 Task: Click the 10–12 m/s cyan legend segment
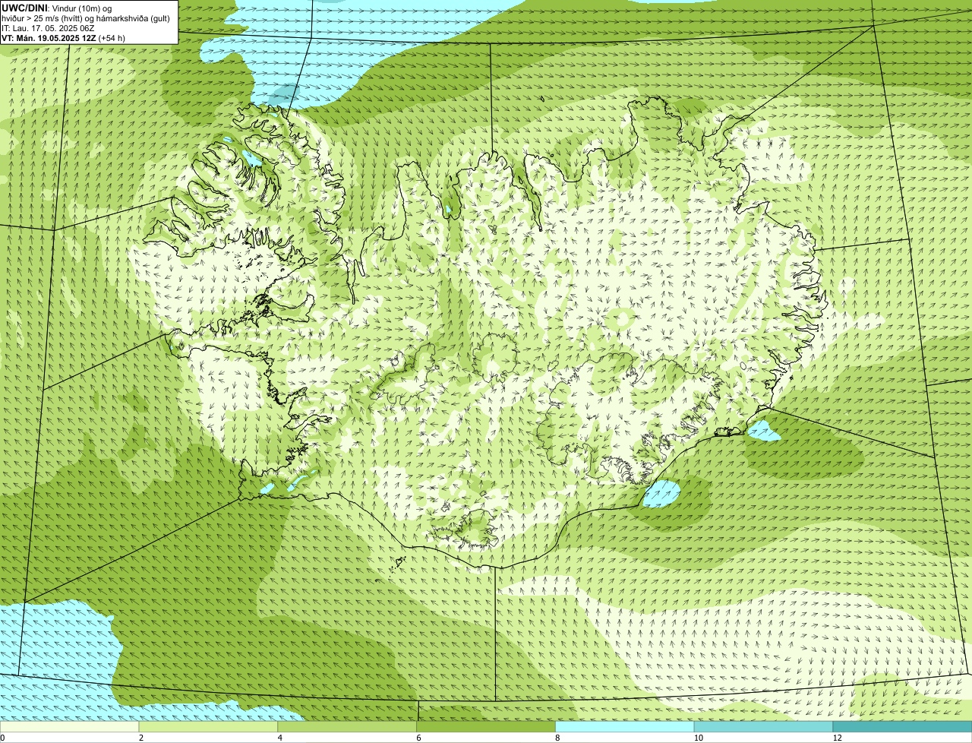tap(764, 727)
